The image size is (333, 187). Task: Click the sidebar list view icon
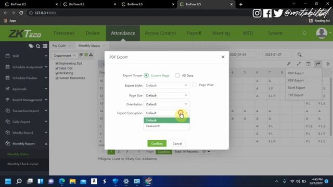click(45, 46)
